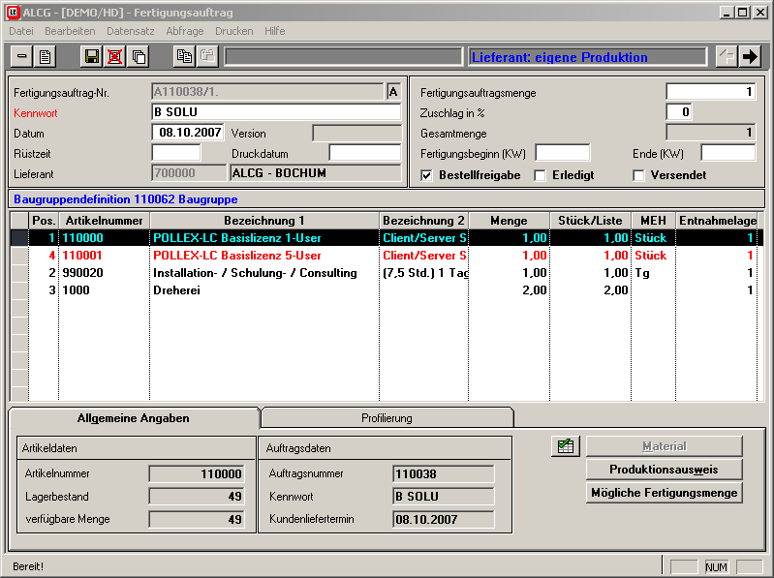The image size is (774, 578).
Task: Enable the Erledigt checkbox
Action: click(541, 175)
